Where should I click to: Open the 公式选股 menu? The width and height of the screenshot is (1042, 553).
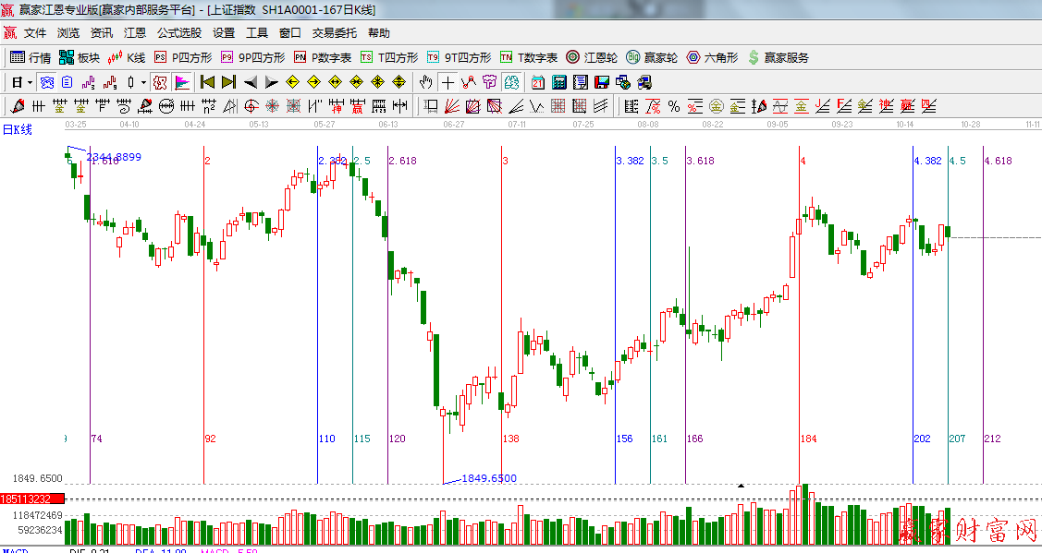[x=178, y=33]
